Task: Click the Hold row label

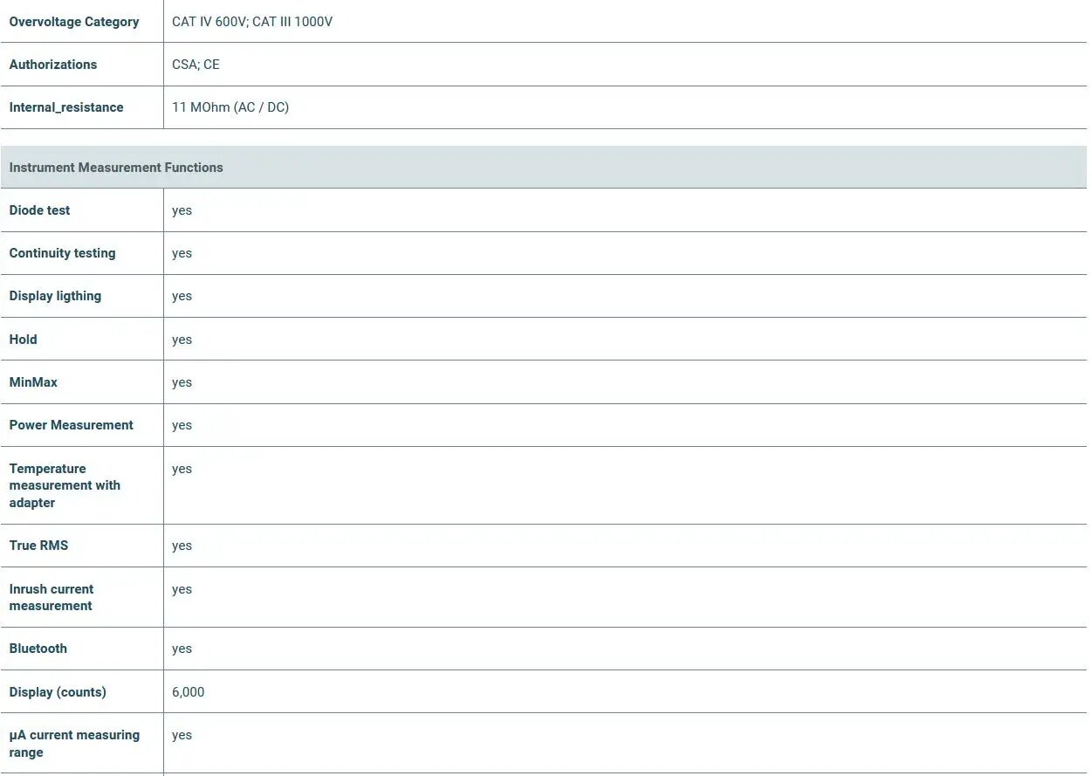Action: click(23, 340)
